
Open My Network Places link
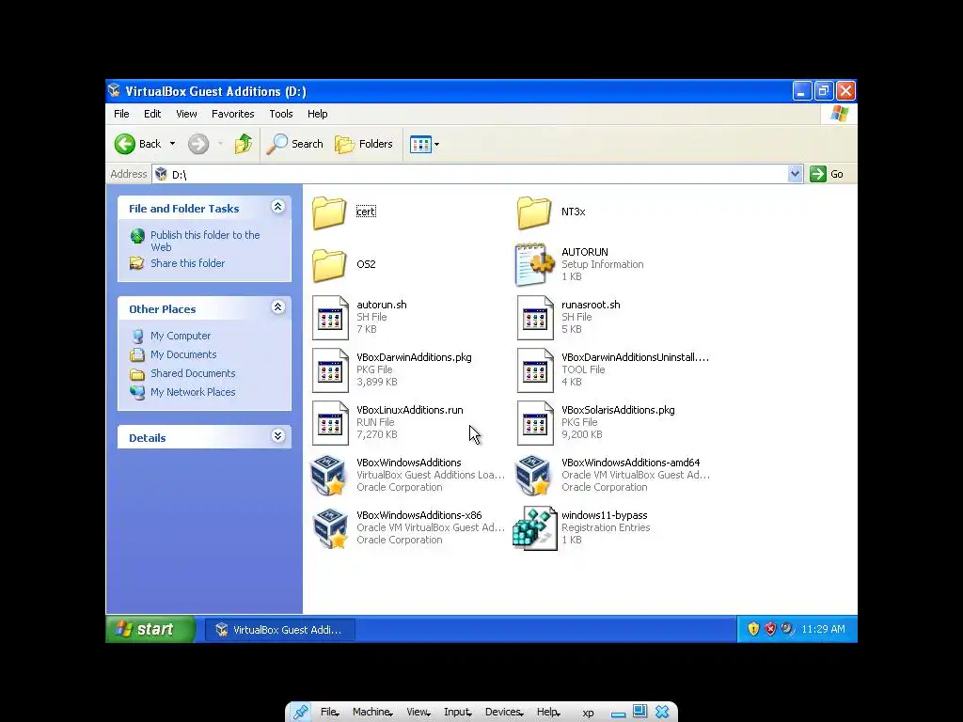(193, 392)
